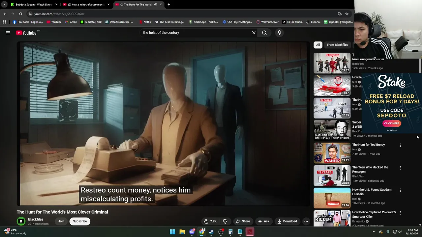The height and width of the screenshot is (237, 422).
Task: Download the video
Action: pyautogui.click(x=287, y=221)
